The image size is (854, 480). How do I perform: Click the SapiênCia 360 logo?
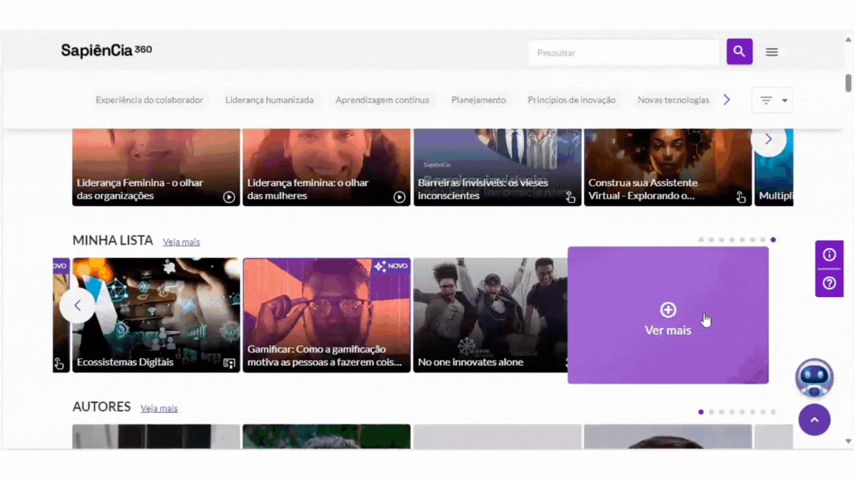point(106,50)
